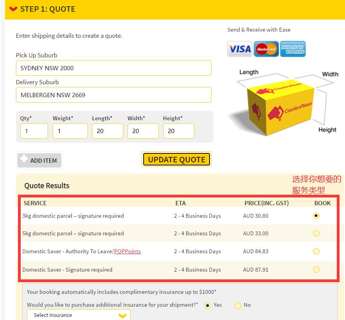
Task: Click the Quote Results heading
Action: pyautogui.click(x=47, y=186)
